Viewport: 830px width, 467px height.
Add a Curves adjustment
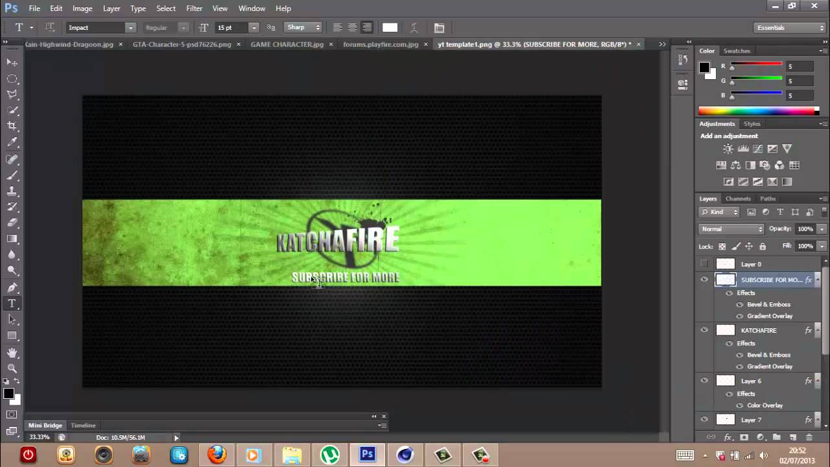pyautogui.click(x=757, y=149)
